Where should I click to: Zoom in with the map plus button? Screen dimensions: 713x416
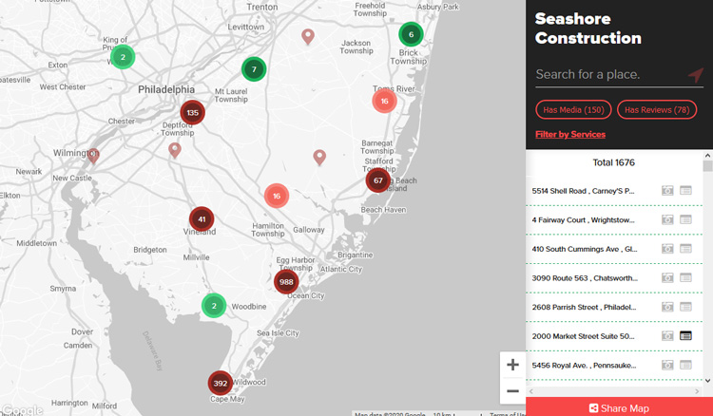(x=512, y=364)
